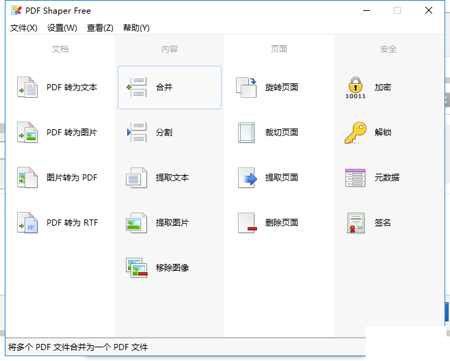450x361 pixels.
Task: Click the 删除页面 icon
Action: [x=248, y=223]
